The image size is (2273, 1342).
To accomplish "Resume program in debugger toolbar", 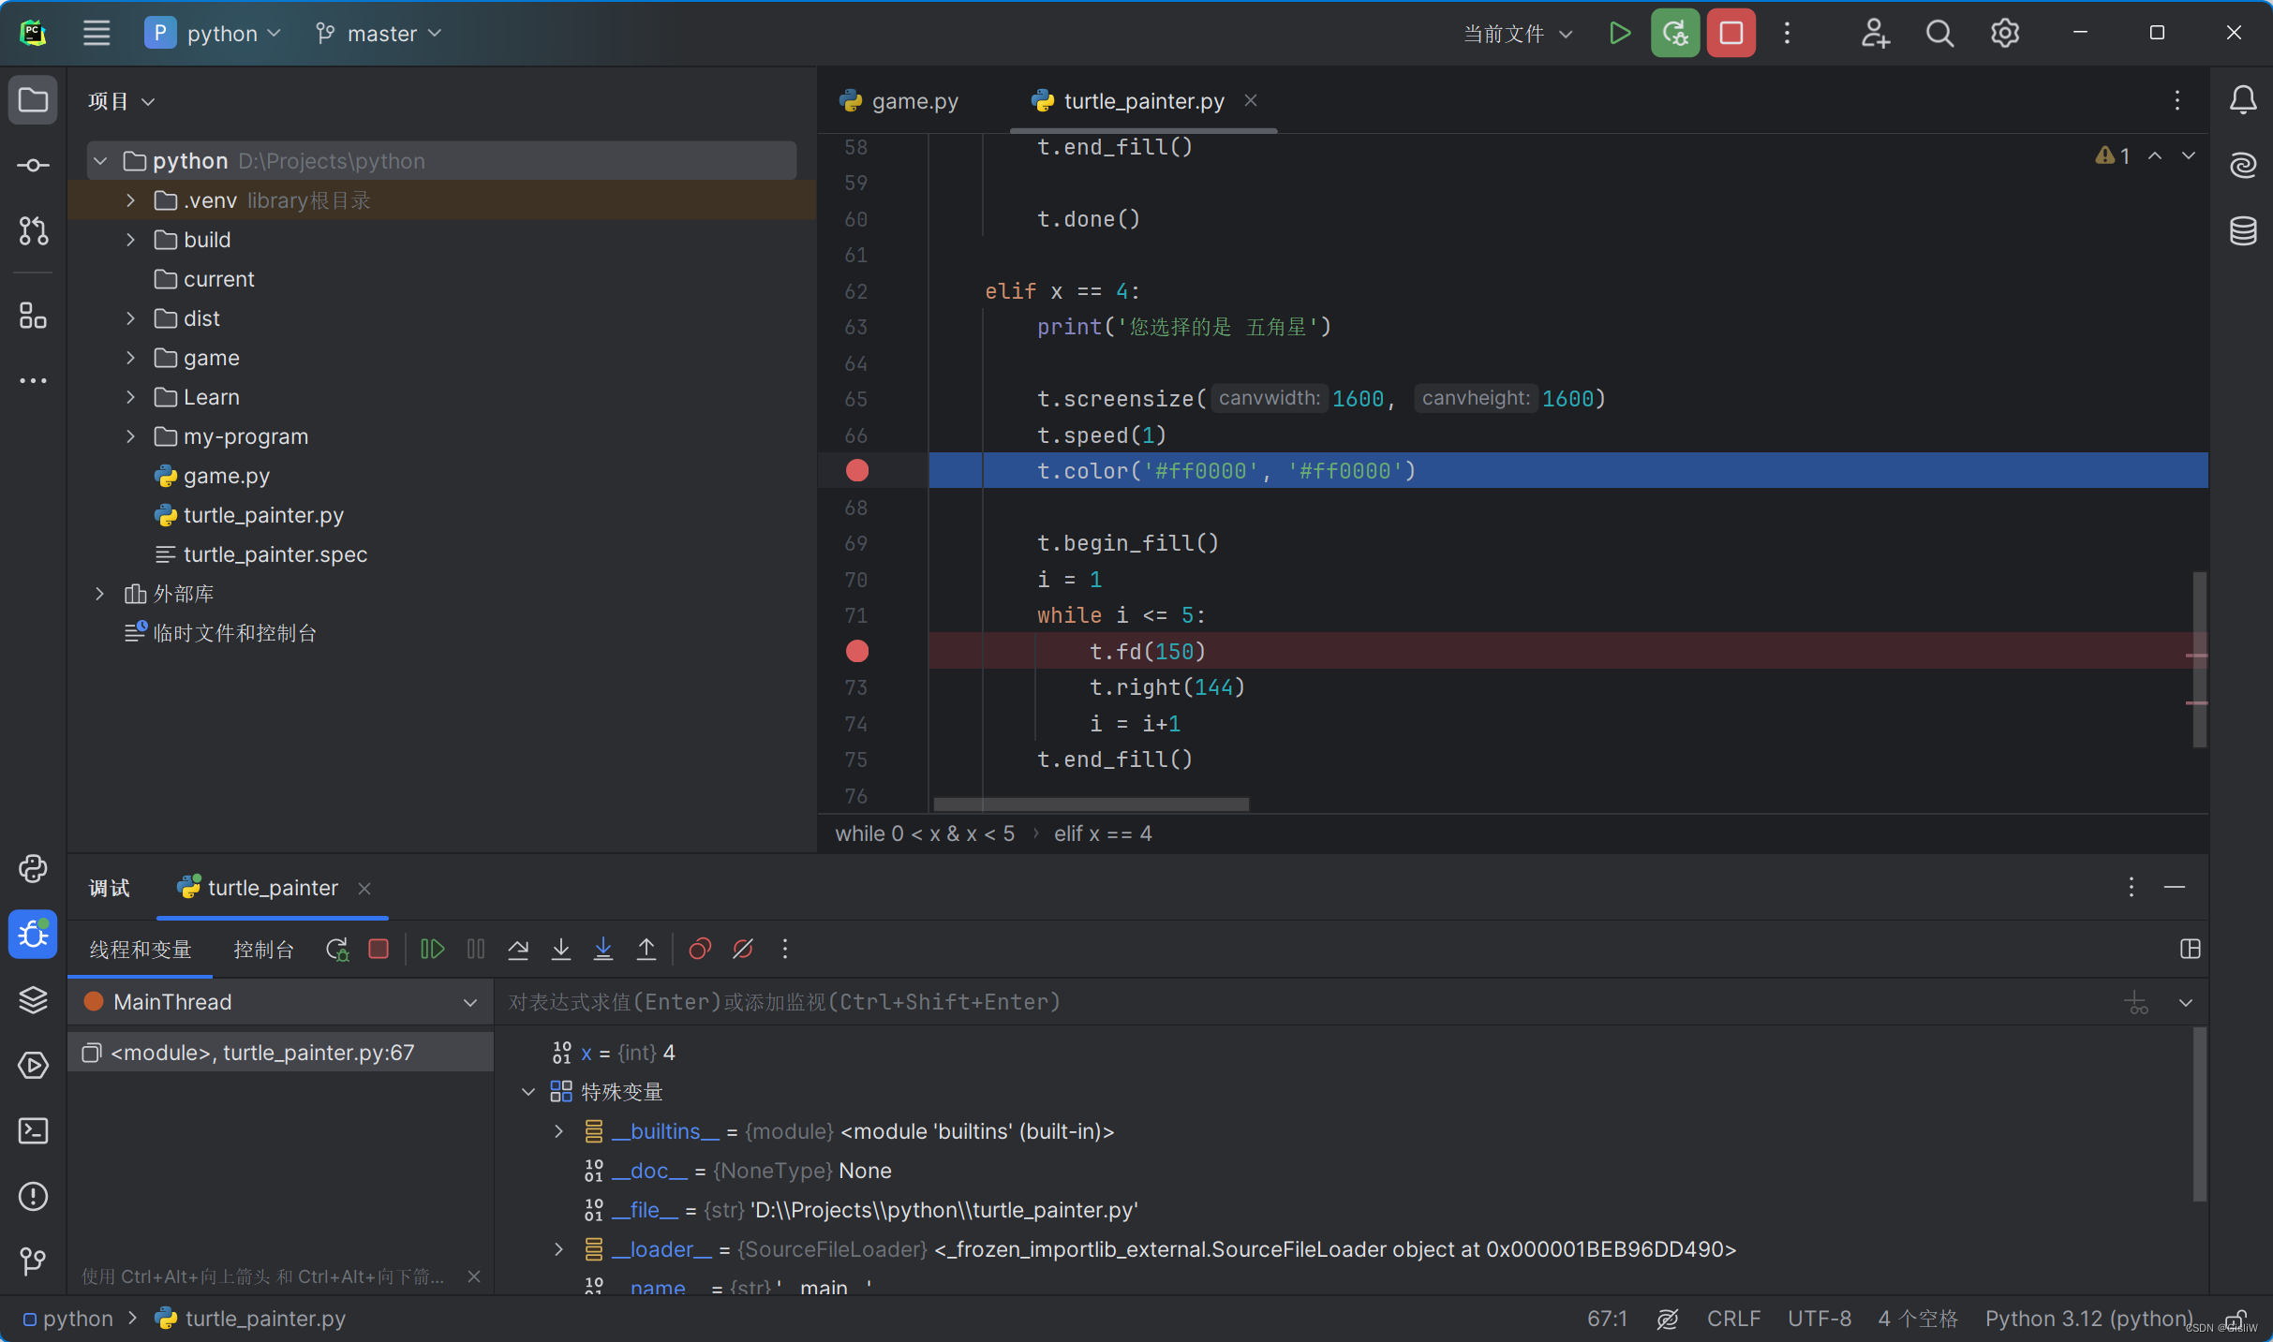I will click(432, 949).
